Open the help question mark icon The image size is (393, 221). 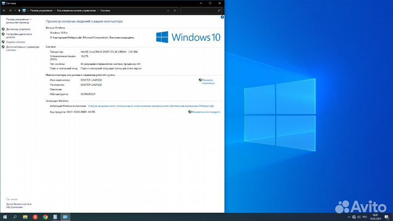pos(222,17)
